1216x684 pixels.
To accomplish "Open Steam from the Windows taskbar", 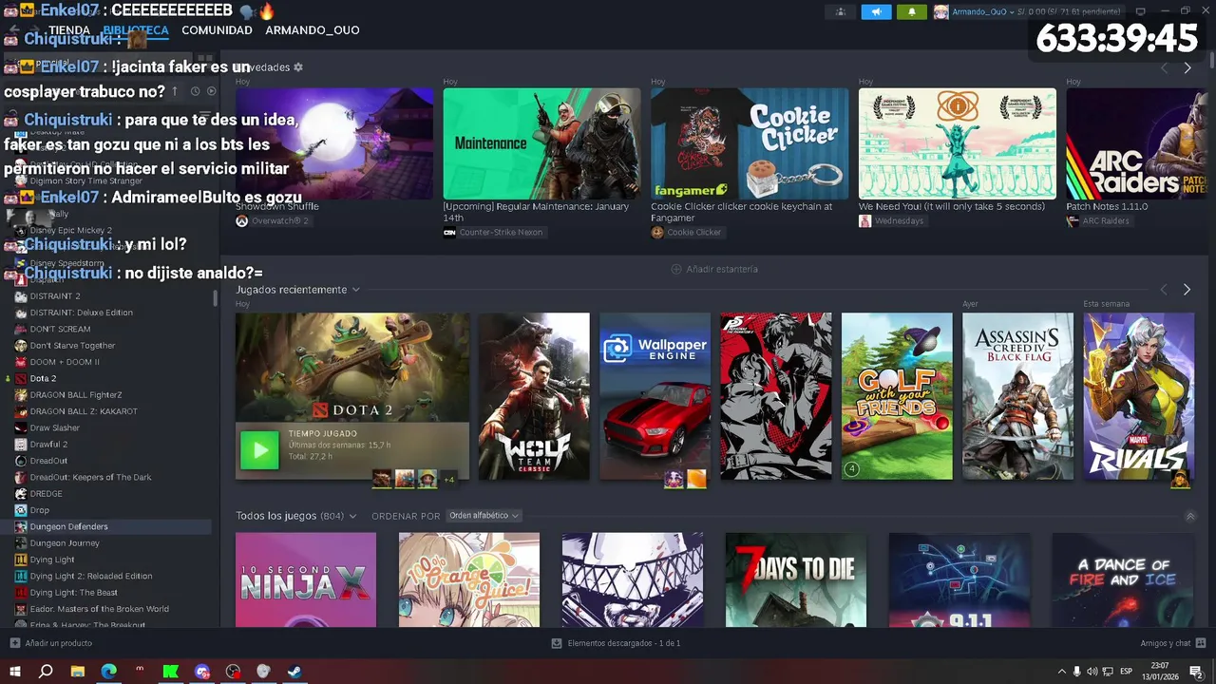I will click(x=294, y=672).
